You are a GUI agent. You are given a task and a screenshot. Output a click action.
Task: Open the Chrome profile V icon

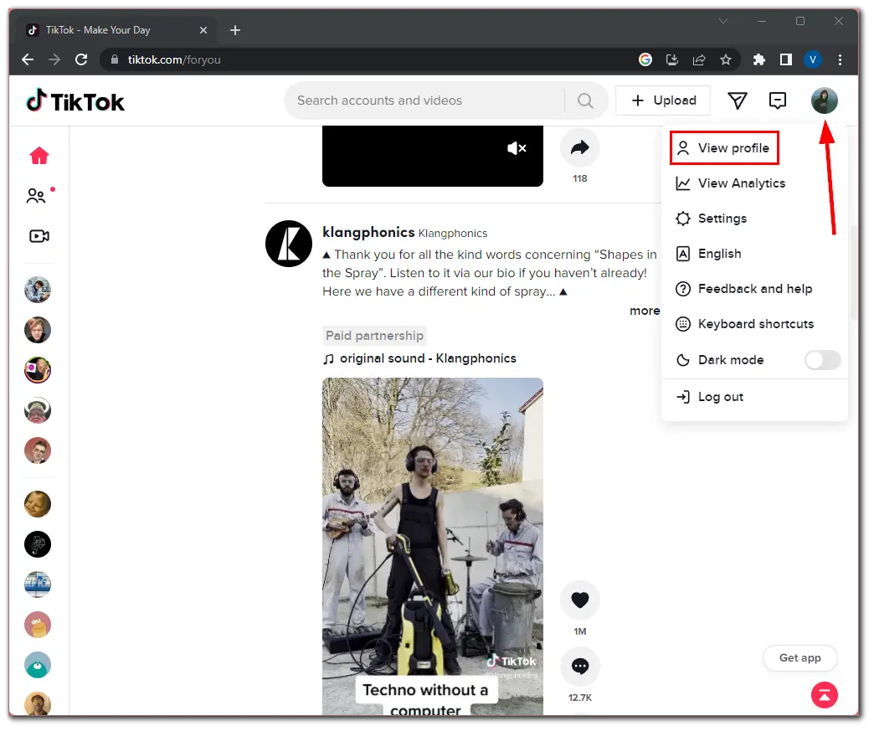(813, 59)
